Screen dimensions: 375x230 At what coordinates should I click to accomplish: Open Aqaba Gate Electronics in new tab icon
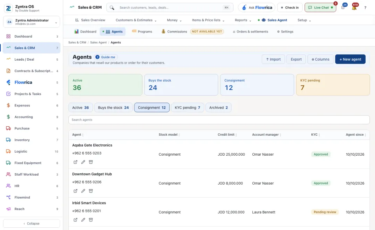tap(75, 162)
